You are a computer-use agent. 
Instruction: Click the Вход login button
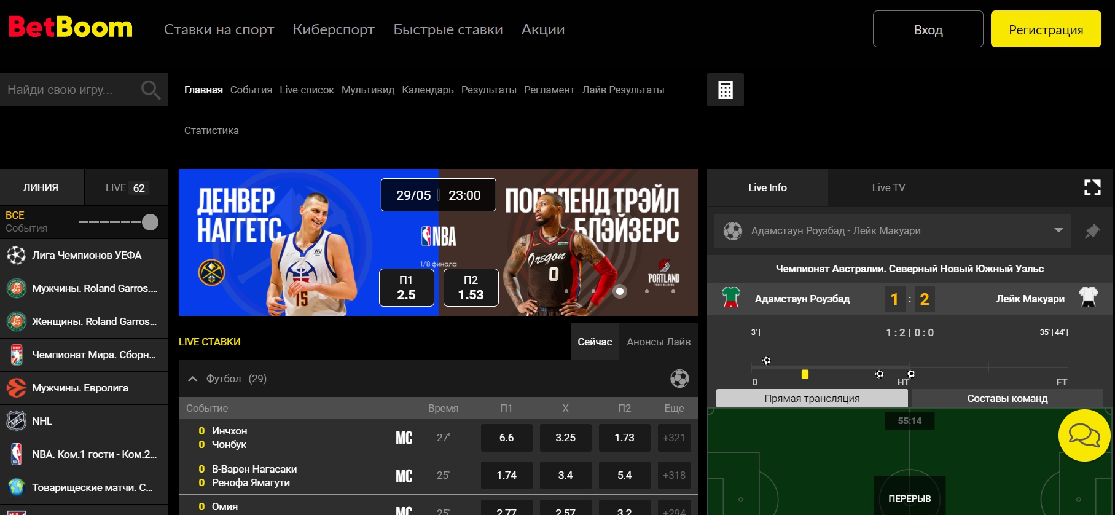[x=928, y=29]
